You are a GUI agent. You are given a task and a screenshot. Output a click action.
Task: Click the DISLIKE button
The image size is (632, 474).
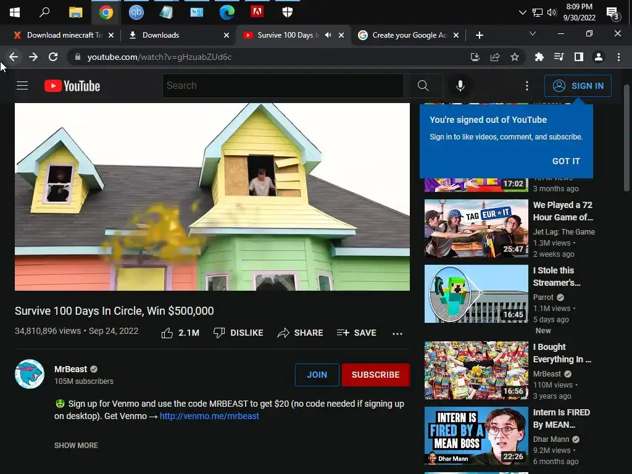(238, 333)
